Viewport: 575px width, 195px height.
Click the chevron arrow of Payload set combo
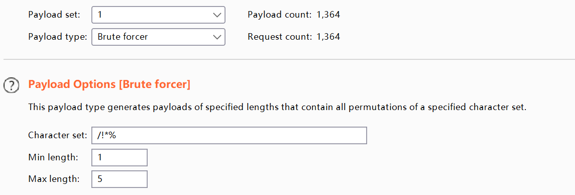tap(217, 15)
